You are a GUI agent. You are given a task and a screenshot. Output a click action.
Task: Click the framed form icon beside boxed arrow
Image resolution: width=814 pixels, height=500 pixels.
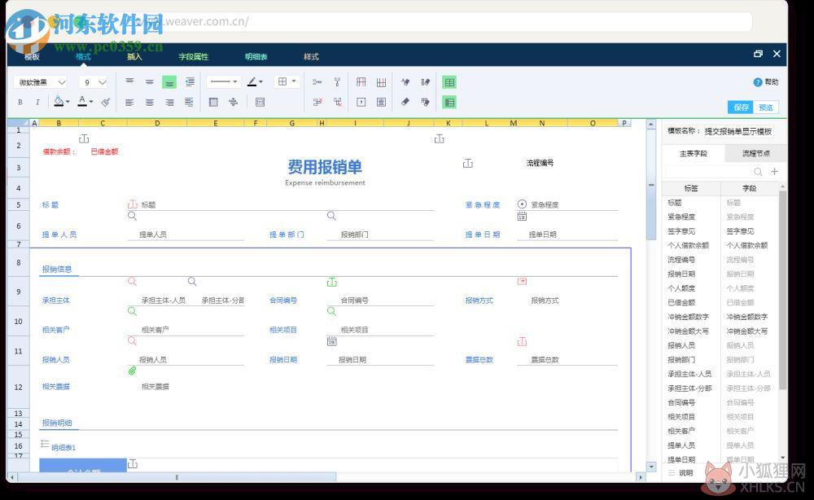pos(381,103)
